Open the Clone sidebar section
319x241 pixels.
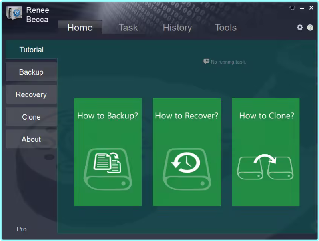coord(31,117)
